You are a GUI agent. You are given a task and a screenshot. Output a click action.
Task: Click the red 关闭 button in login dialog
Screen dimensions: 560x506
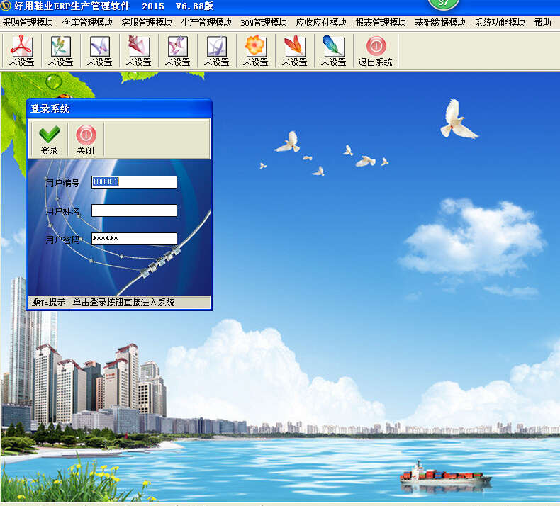[x=86, y=140]
